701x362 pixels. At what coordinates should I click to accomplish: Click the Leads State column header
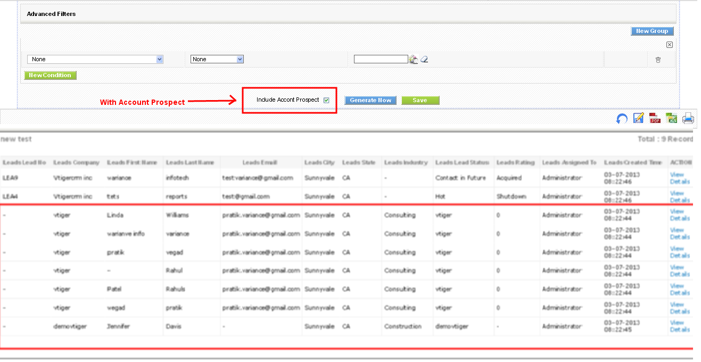tap(359, 162)
